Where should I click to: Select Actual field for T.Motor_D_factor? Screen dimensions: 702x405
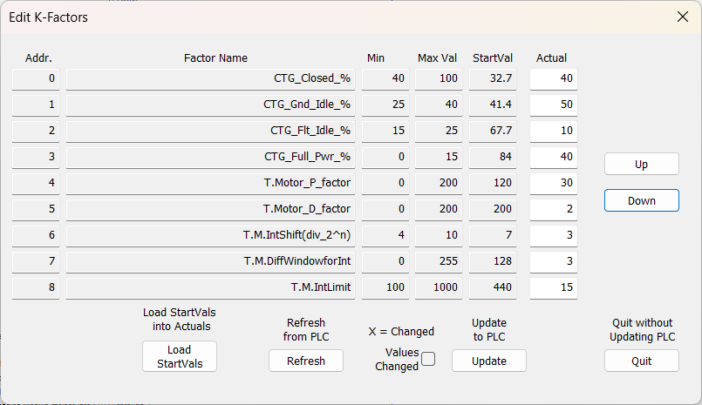(x=554, y=209)
